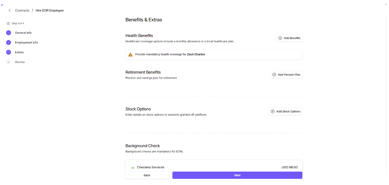Screen dimensions: 389x185
Task: Click the General info completed checkmark icon
Action: point(9,33)
